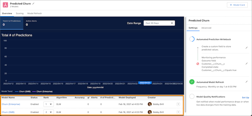This screenshot has width=252, height=116.
Task: Toggle Churn (Enterprise) legend entry
Action: coord(42,92)
